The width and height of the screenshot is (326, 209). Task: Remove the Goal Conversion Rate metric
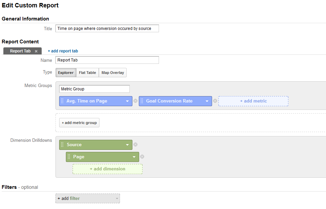(x=215, y=101)
